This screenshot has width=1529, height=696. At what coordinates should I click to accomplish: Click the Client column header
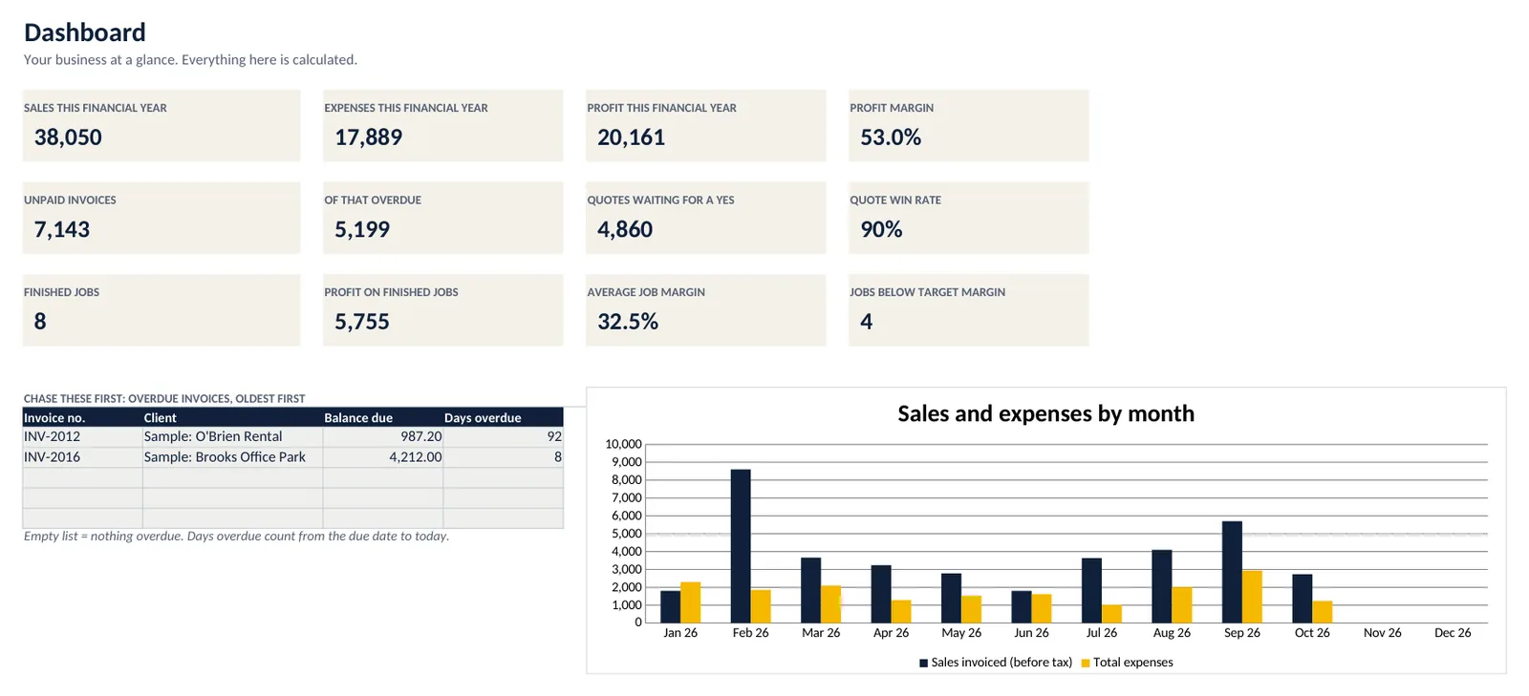[x=232, y=417]
